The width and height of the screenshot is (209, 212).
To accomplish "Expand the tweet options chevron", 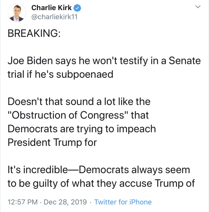I will click(198, 7).
